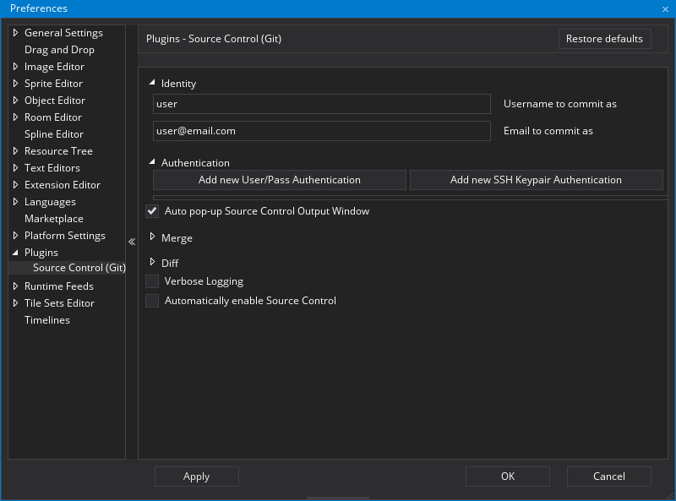Disable Auto pop-up Source Control Output Window

pos(152,211)
